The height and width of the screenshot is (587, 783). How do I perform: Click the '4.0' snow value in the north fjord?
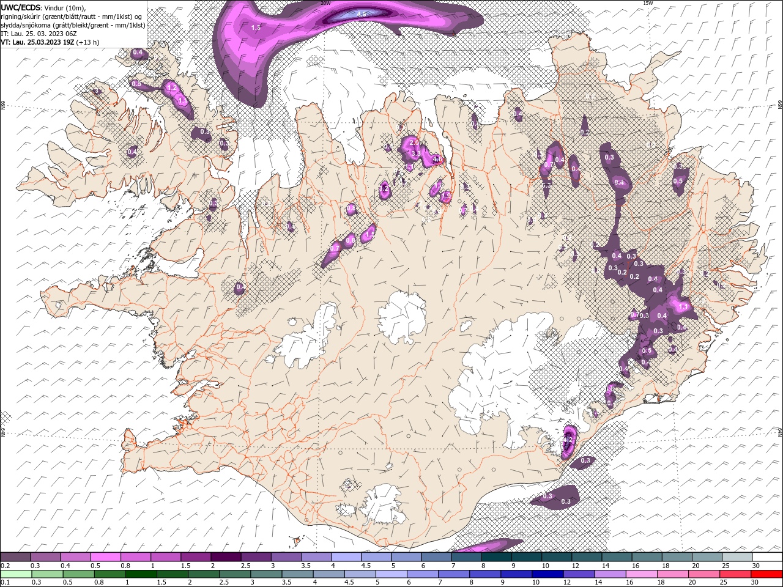click(x=437, y=159)
